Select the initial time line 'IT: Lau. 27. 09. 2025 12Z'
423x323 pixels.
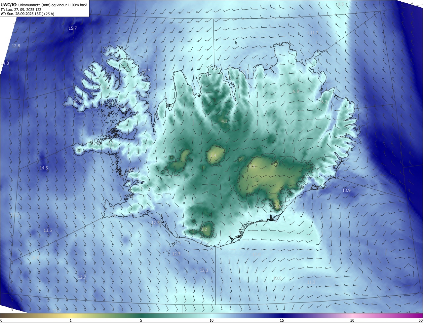(x=21, y=10)
